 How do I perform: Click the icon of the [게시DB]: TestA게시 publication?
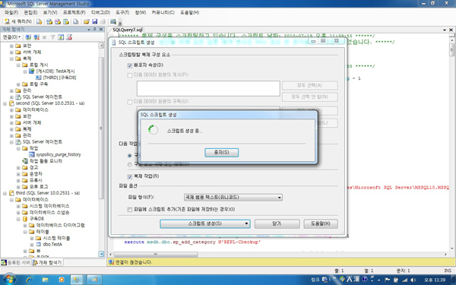32,71
